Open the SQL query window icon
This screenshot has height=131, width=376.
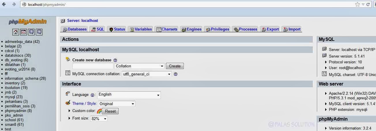click(x=23, y=32)
